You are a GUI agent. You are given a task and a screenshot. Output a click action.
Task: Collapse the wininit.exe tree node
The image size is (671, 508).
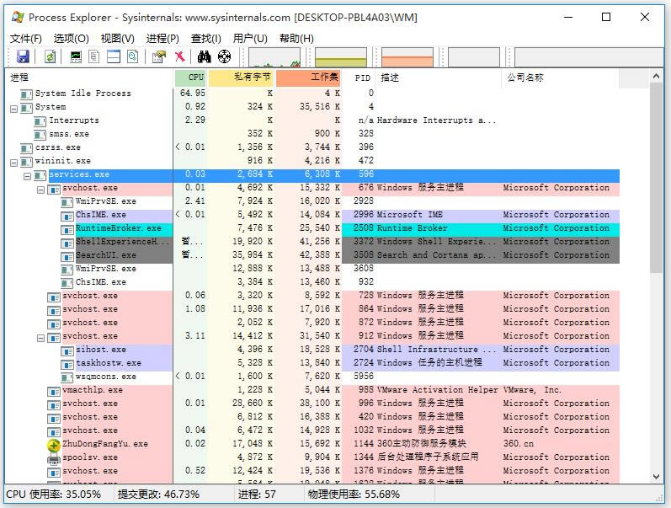point(13,163)
